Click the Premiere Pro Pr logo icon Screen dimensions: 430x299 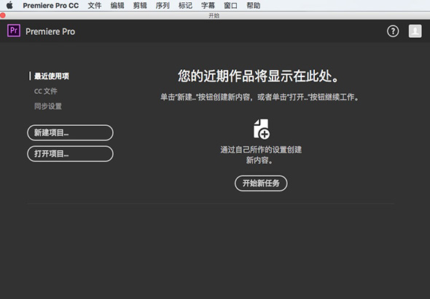pos(14,31)
